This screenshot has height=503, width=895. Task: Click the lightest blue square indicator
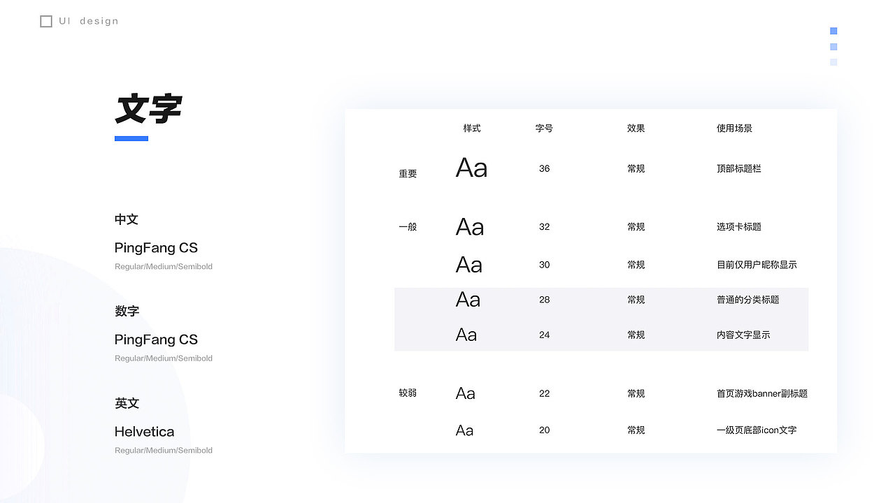coord(833,62)
